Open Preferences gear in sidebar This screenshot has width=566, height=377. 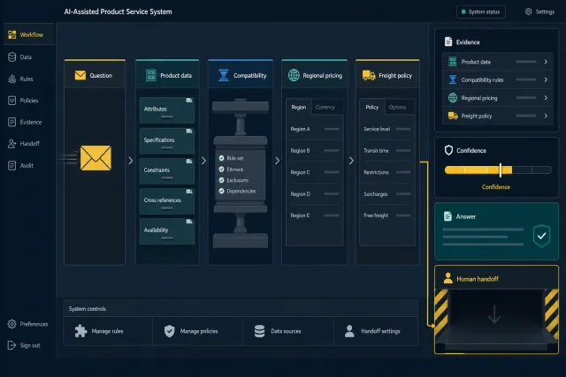11,324
